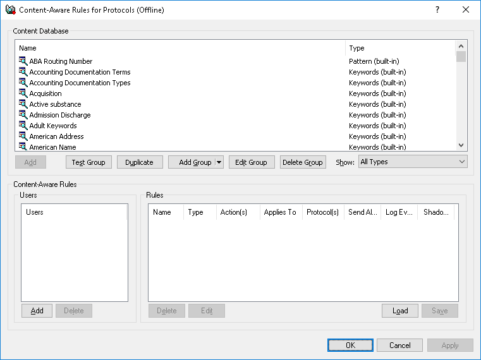Select the American Address group icon
This screenshot has height=360, width=481.
tap(23, 136)
